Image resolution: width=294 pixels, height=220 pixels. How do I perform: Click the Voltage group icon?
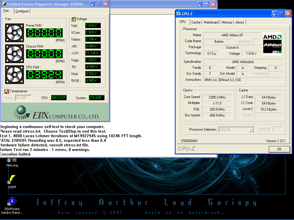[x=73, y=19]
